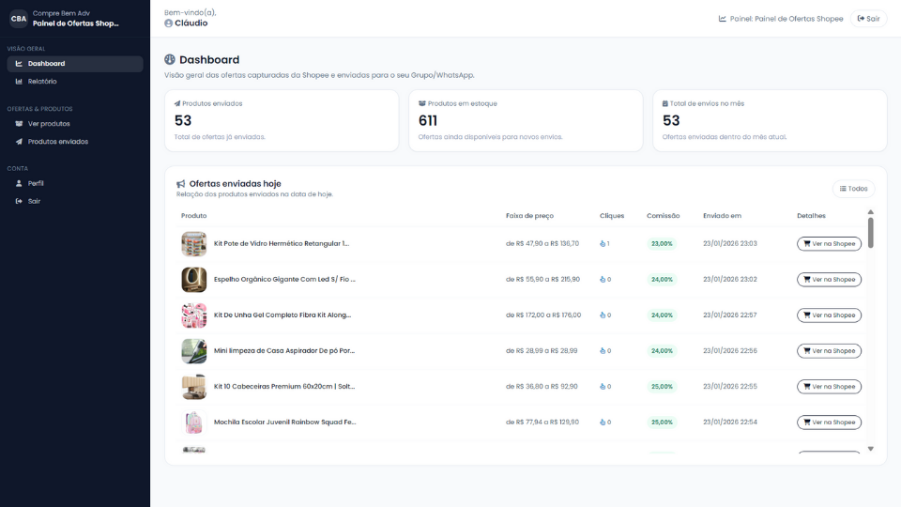Click the clicks icon in Mini limpeza row
901x507 pixels.
tap(603, 351)
